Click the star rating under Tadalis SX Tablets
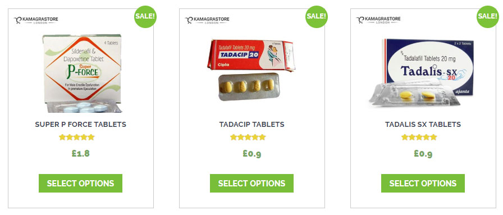 pos(419,138)
